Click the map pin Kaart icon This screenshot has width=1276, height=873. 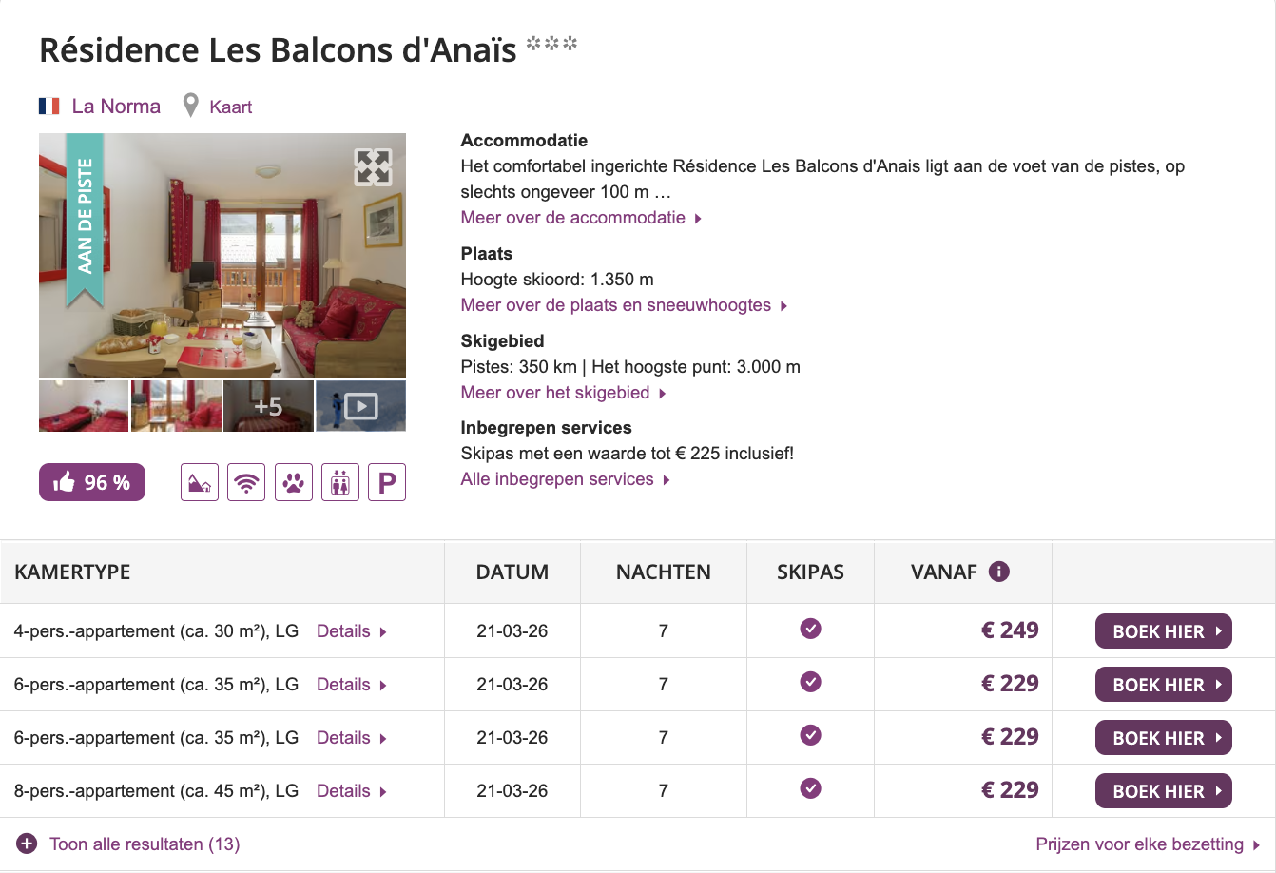[191, 106]
